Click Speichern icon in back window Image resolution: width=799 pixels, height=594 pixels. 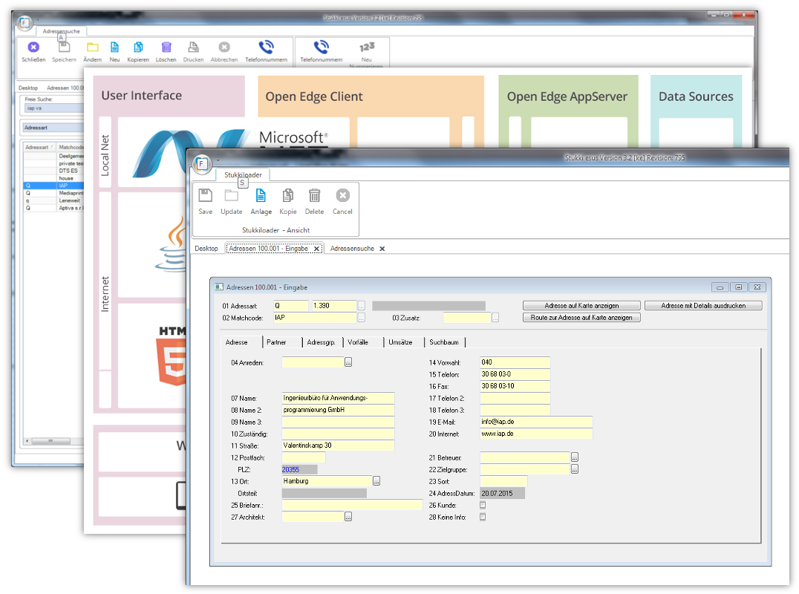64,48
